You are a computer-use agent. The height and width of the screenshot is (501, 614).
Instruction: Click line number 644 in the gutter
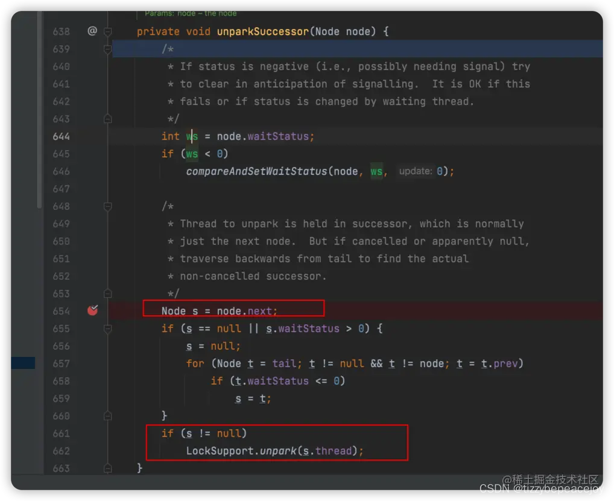pyautogui.click(x=61, y=136)
